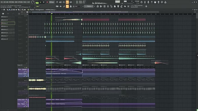Viewport: 198px width, 111px height.
Task: Open the Playlist view icon
Action: tap(98, 6)
